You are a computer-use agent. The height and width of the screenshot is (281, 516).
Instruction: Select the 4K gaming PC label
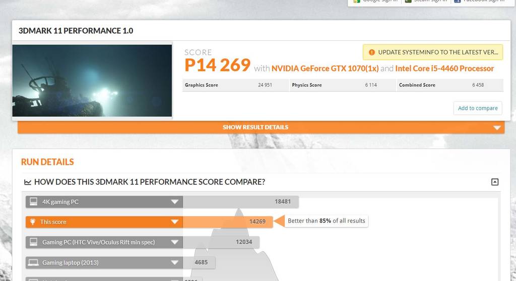(60, 202)
